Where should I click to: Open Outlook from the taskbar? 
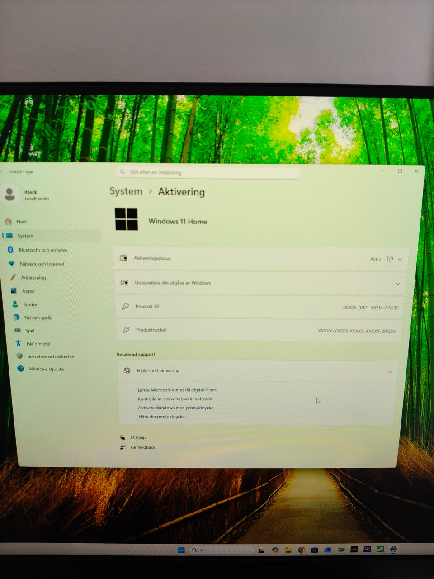pos(328,550)
